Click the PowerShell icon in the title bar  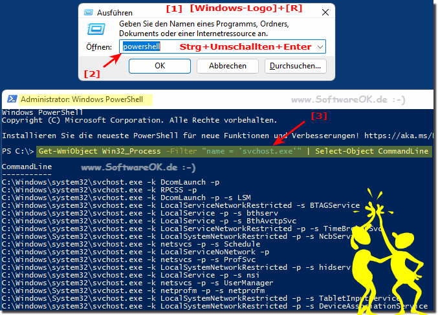(12, 99)
